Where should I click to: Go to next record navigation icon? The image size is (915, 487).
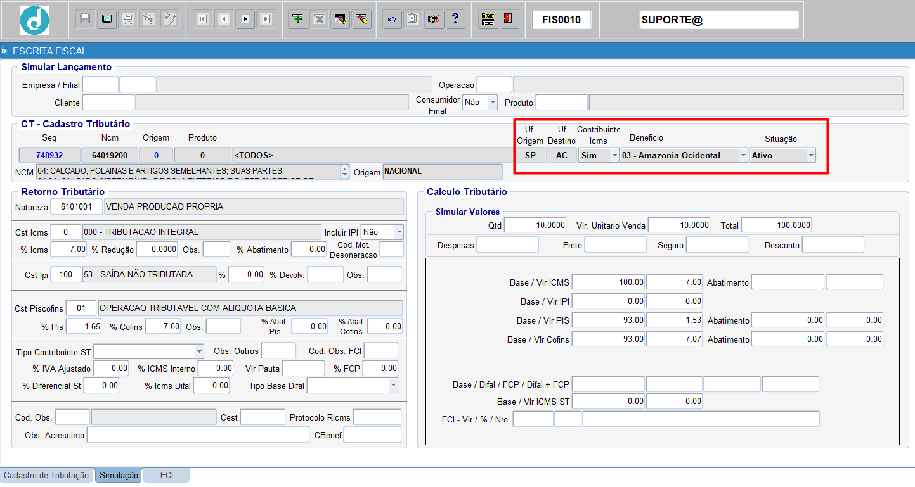(245, 20)
